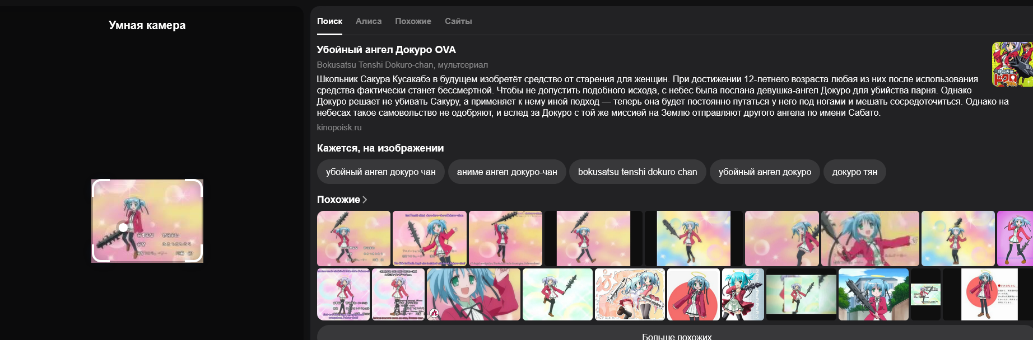Open the sketch-style thumbnail of two girls
This screenshot has height=340, width=1033.
tap(630, 294)
